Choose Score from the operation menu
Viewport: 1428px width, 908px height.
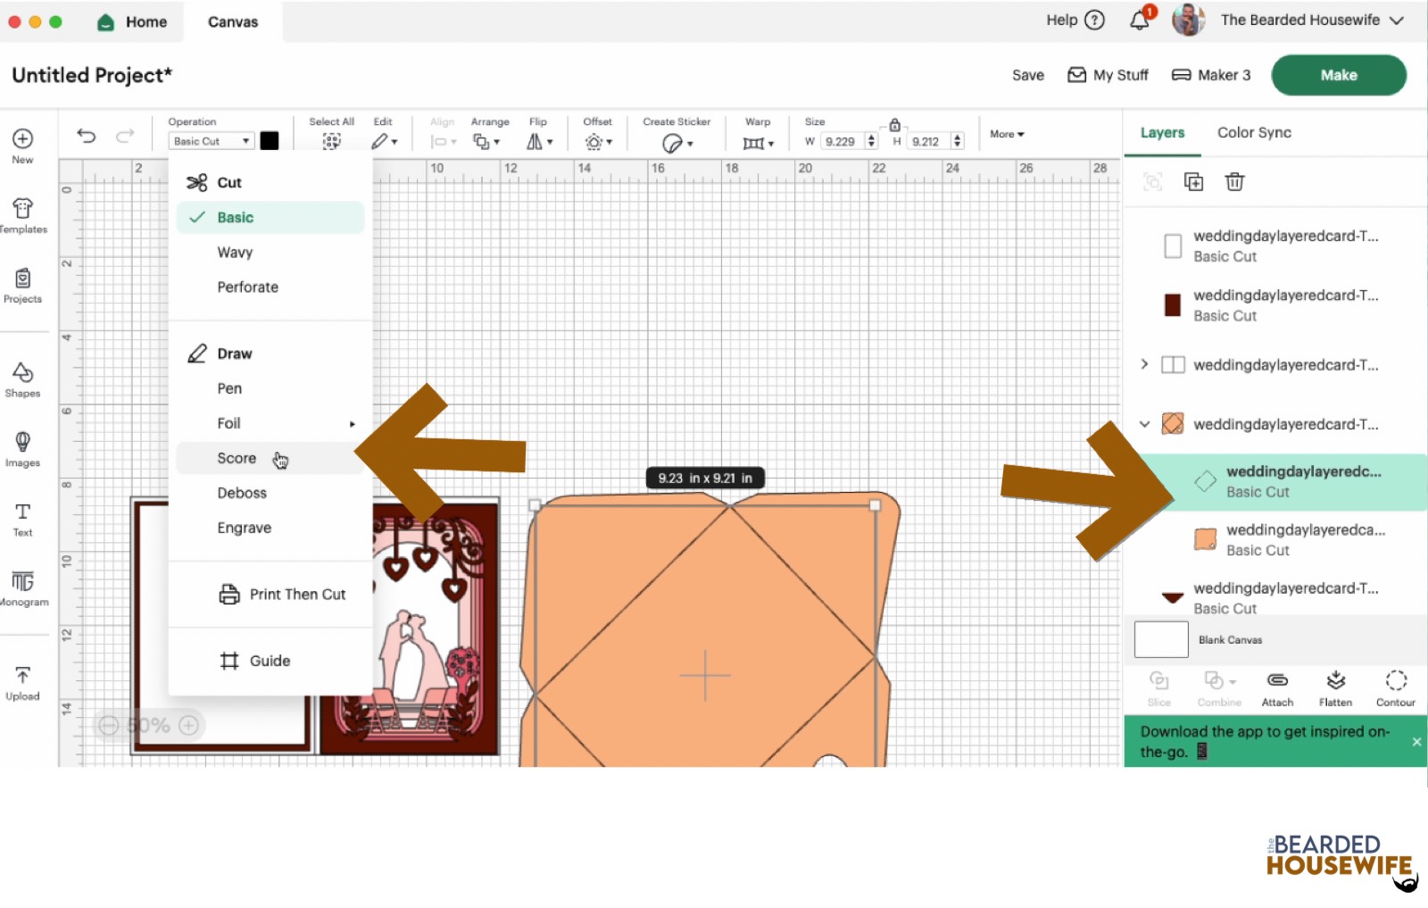(x=237, y=458)
